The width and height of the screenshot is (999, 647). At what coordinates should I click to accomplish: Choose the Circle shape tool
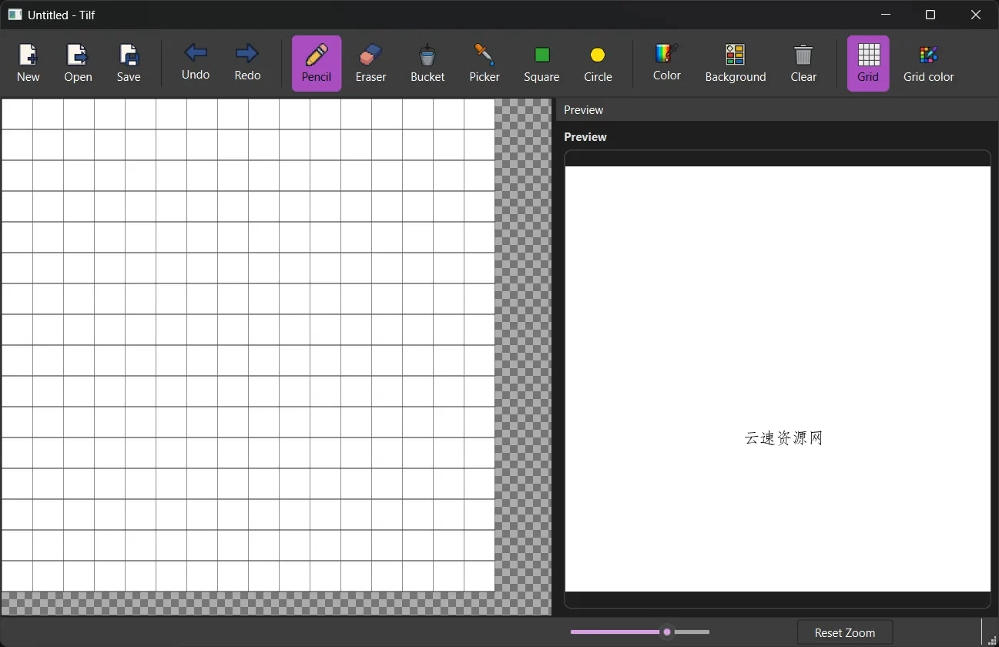click(598, 63)
